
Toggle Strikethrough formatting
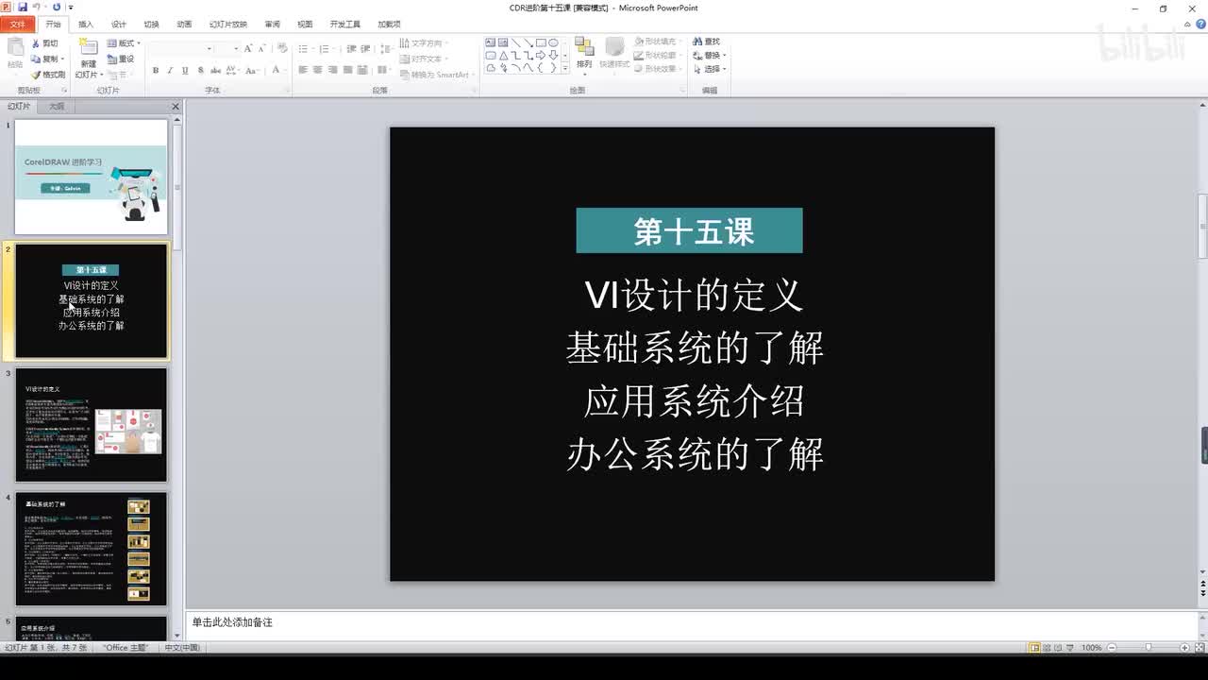tap(216, 70)
